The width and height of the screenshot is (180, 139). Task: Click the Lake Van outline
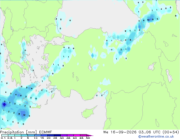152,67
